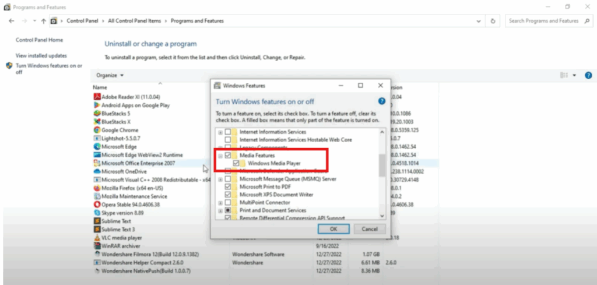597x285 pixels.
Task: Click Programs and Features breadcrumb
Action: point(197,21)
